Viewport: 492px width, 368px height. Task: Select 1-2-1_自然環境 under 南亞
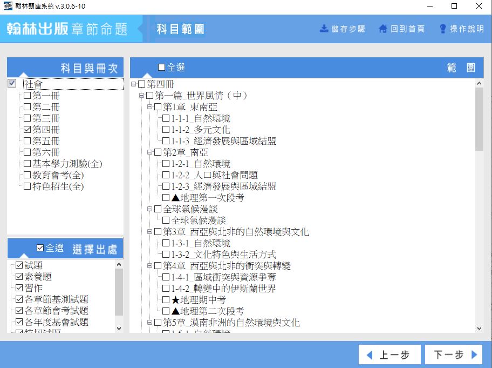click(x=201, y=163)
